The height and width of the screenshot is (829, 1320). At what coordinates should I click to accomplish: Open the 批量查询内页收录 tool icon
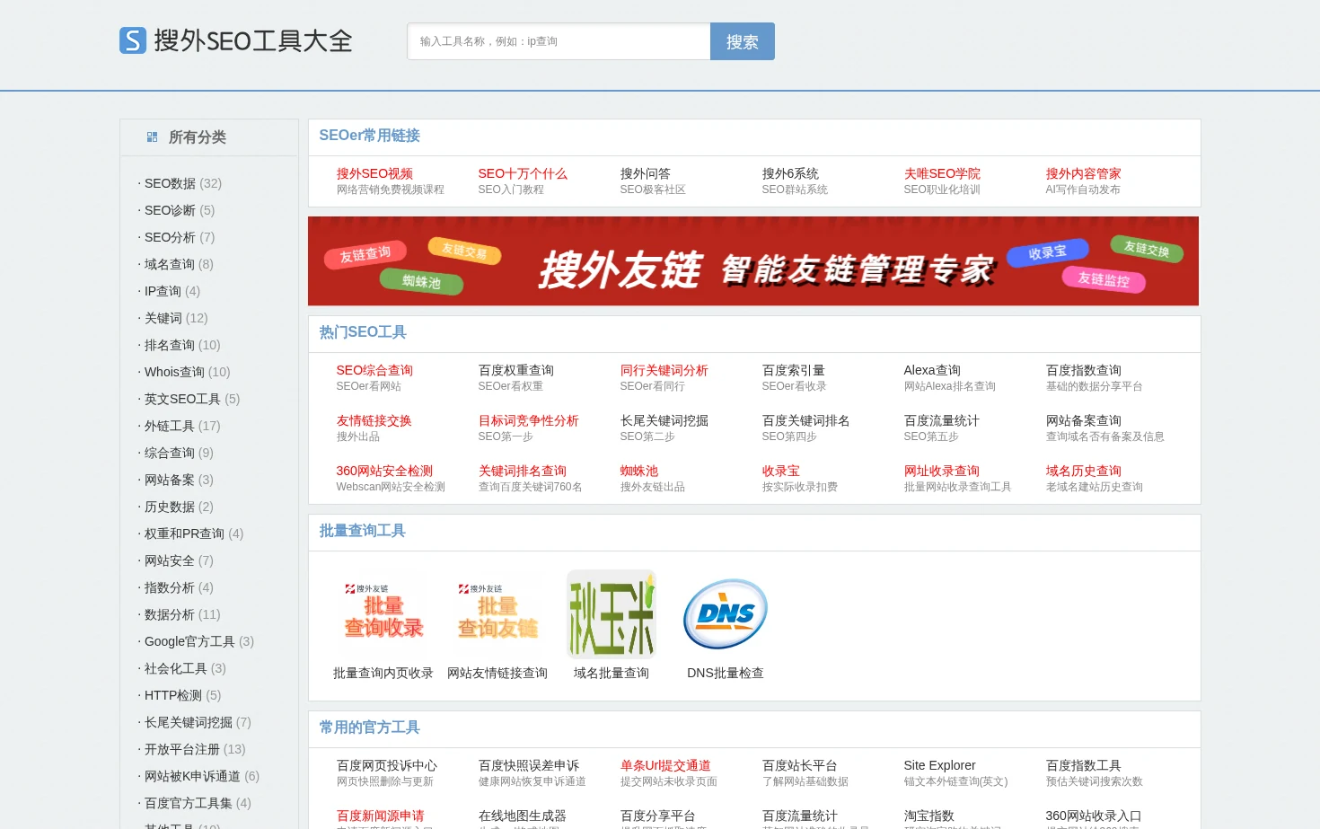pos(383,615)
